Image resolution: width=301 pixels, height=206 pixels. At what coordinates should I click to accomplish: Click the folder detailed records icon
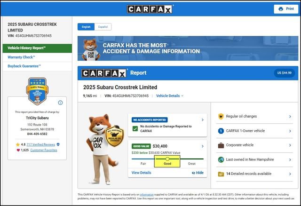[221, 174]
